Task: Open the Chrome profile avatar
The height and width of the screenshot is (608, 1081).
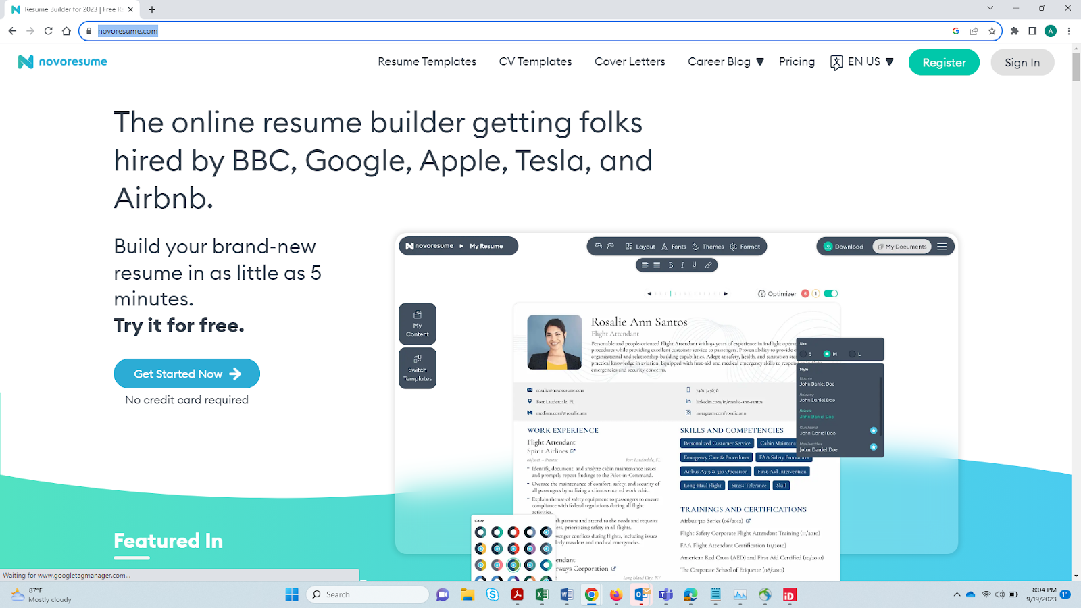Action: tap(1051, 31)
